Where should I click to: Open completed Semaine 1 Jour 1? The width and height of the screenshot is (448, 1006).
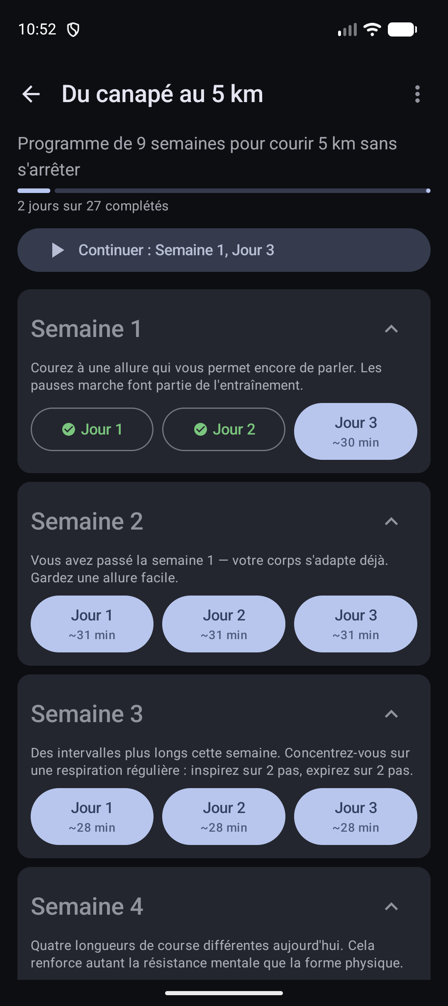[x=92, y=430]
